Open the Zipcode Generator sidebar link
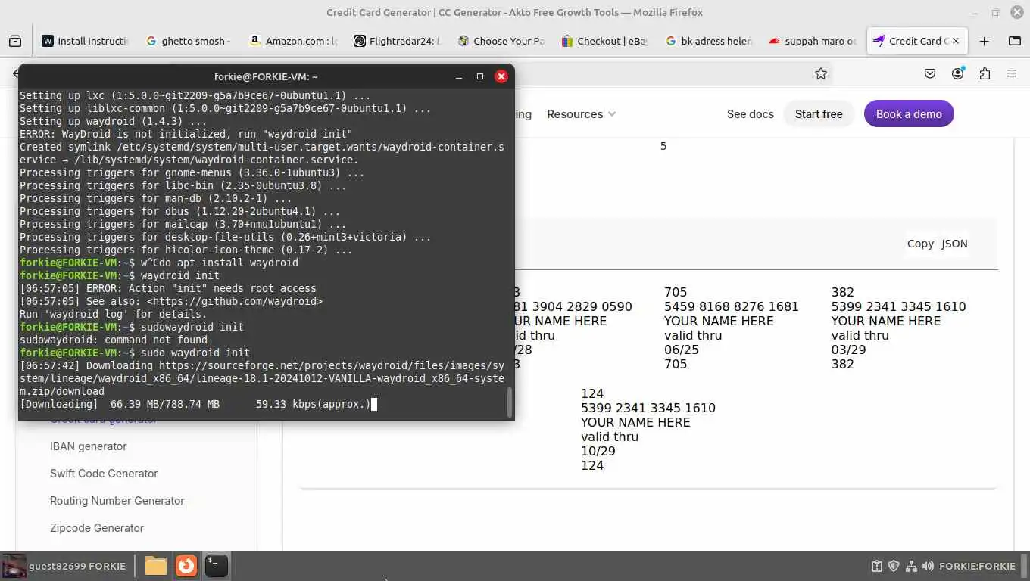 click(x=96, y=528)
